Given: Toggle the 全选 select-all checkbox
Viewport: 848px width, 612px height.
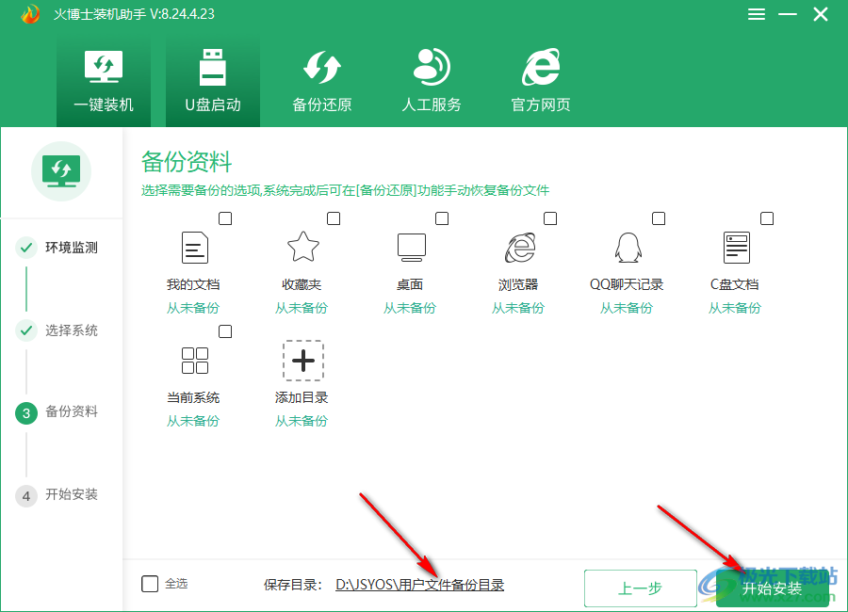Looking at the screenshot, I should 150,583.
